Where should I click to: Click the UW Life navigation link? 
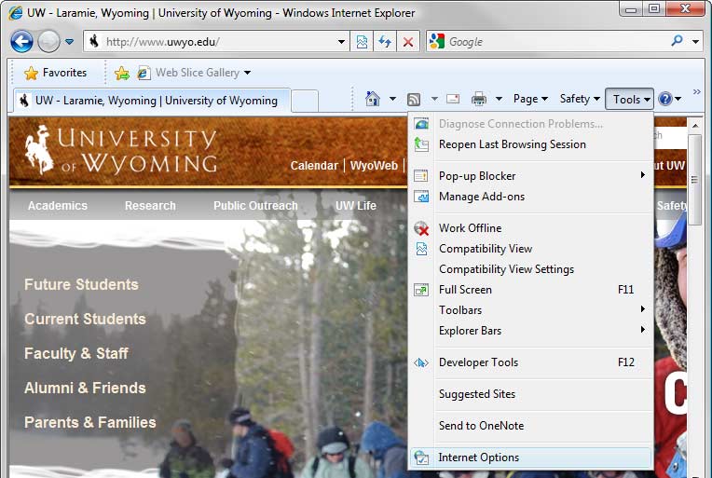(x=356, y=206)
